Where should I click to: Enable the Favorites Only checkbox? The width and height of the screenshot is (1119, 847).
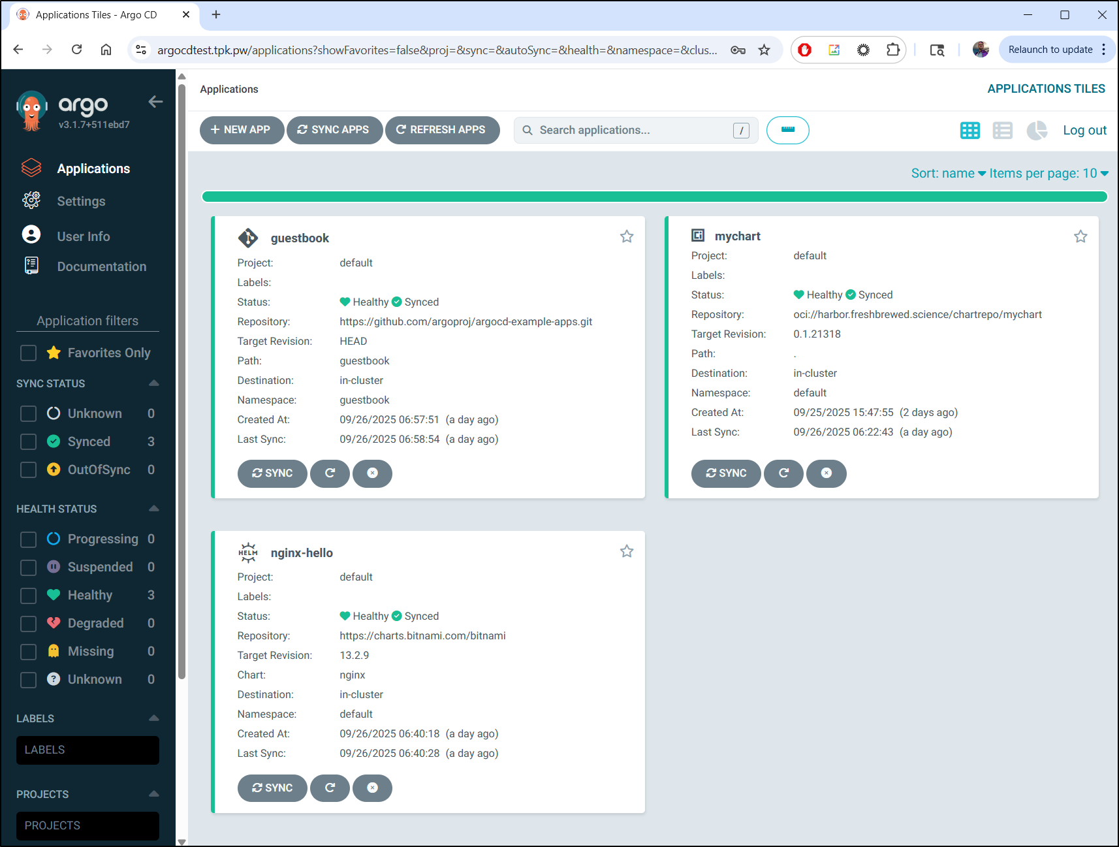click(x=29, y=353)
